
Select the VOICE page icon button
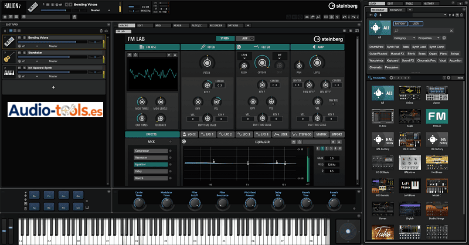189,134
